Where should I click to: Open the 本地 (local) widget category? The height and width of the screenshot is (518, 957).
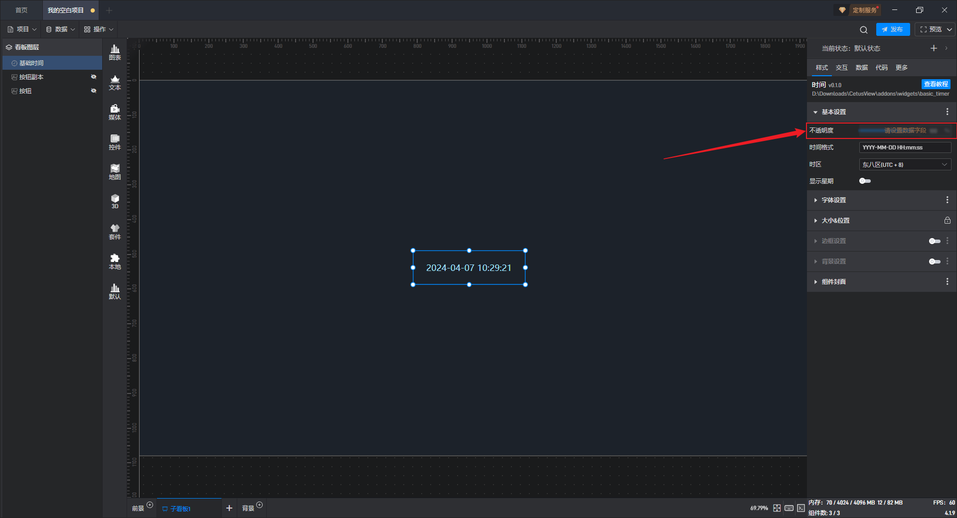pyautogui.click(x=115, y=261)
